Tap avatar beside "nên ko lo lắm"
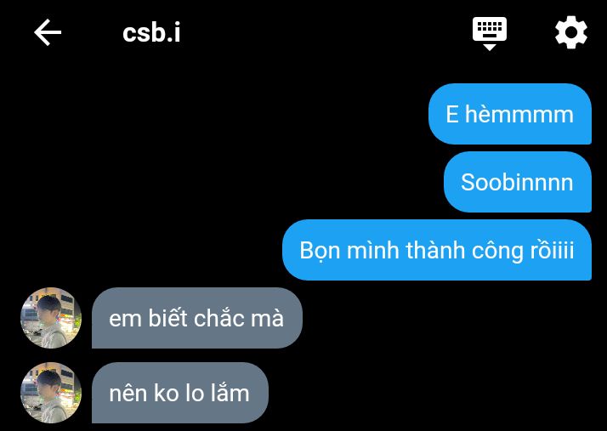 click(x=51, y=393)
